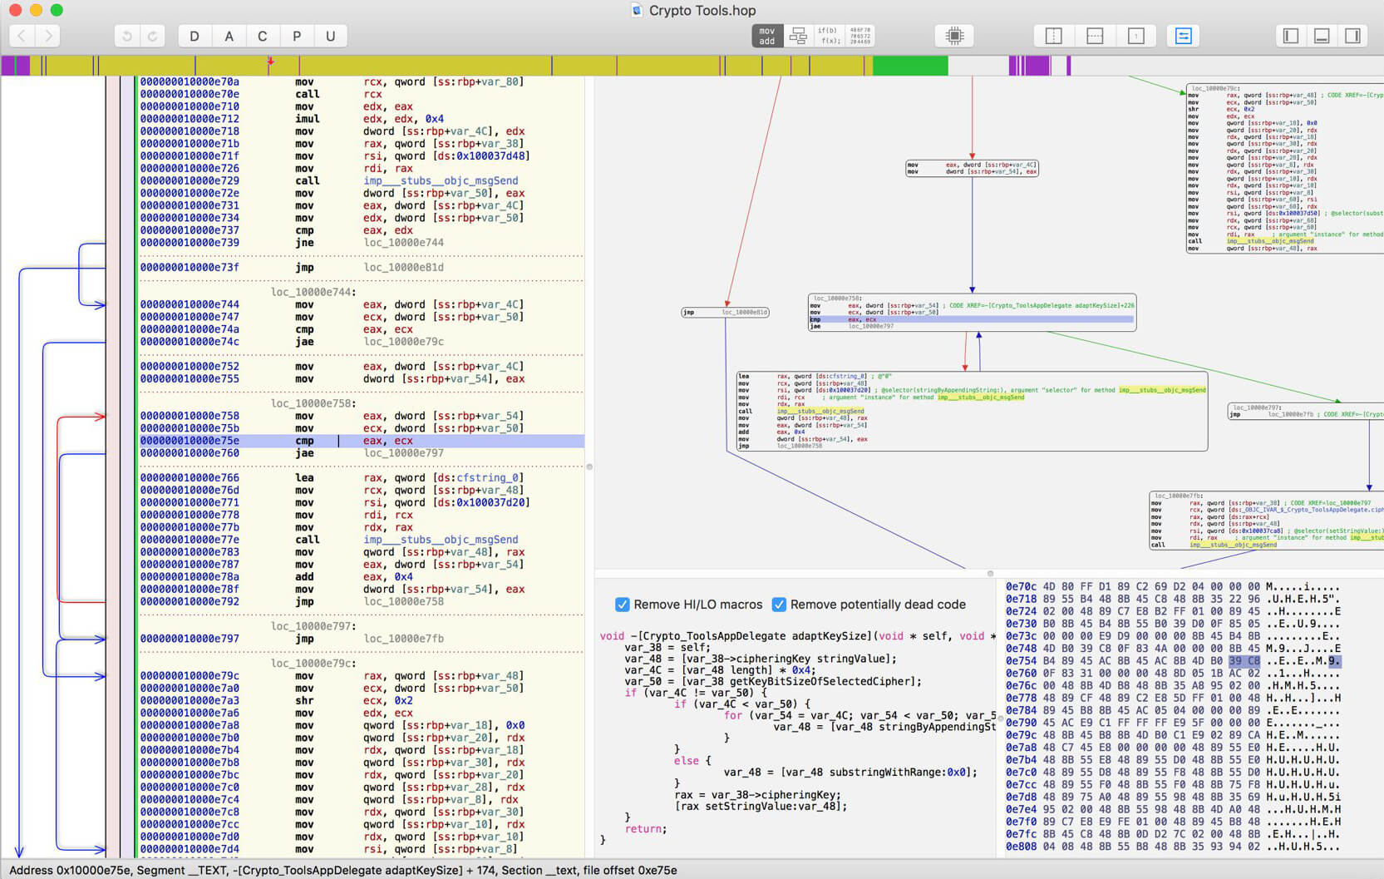Click the status bar address text

coord(343,870)
